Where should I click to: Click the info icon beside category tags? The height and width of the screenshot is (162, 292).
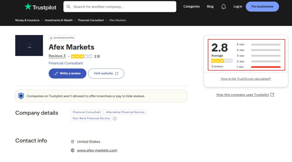115,119
